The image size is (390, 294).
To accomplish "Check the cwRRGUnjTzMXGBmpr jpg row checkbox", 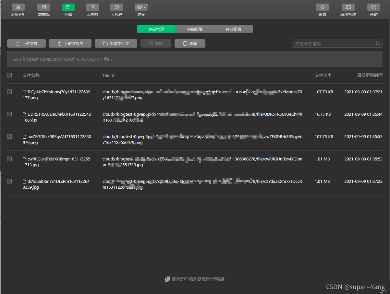I will pos(9,159).
